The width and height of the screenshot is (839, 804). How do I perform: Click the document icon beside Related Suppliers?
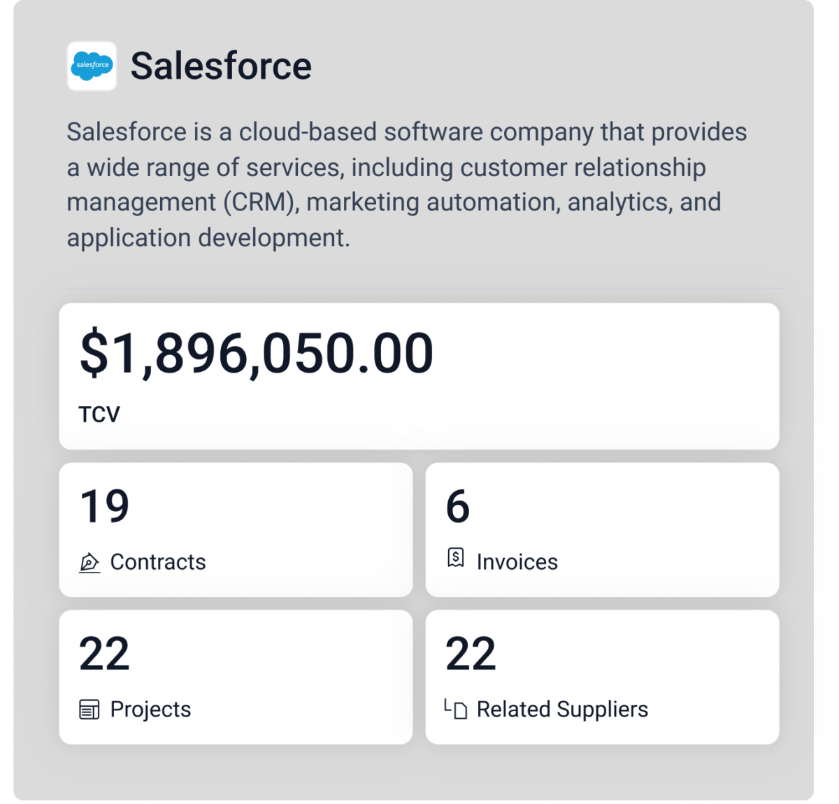(x=456, y=710)
